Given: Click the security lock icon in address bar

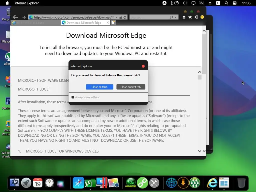Looking at the screenshot, I should pos(121,17).
